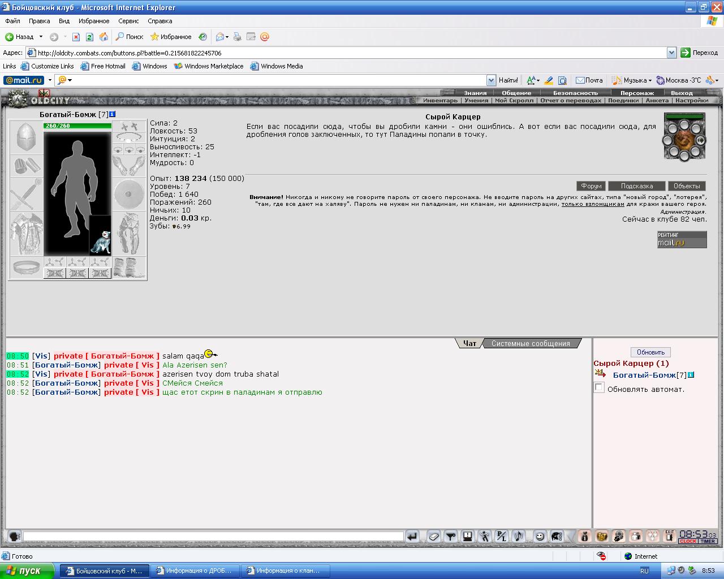
Task: Open the boots equipment slot
Action: pyautogui.click(x=129, y=267)
